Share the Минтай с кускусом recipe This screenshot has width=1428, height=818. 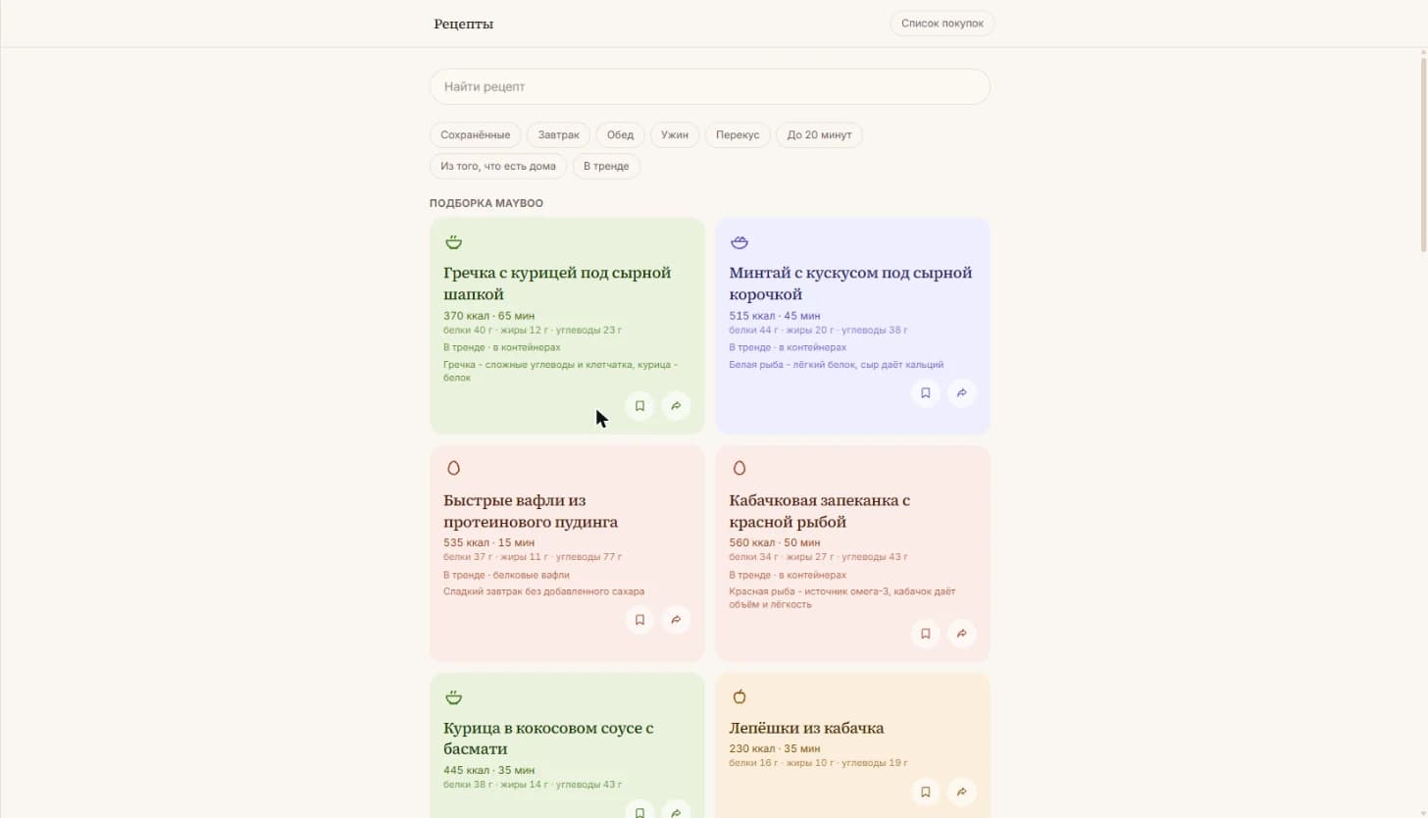coord(961,393)
